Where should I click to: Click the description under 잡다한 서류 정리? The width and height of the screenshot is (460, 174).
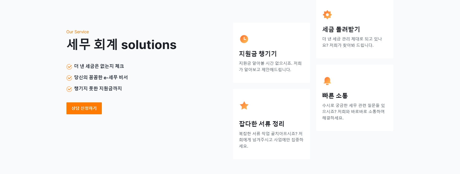(271, 140)
